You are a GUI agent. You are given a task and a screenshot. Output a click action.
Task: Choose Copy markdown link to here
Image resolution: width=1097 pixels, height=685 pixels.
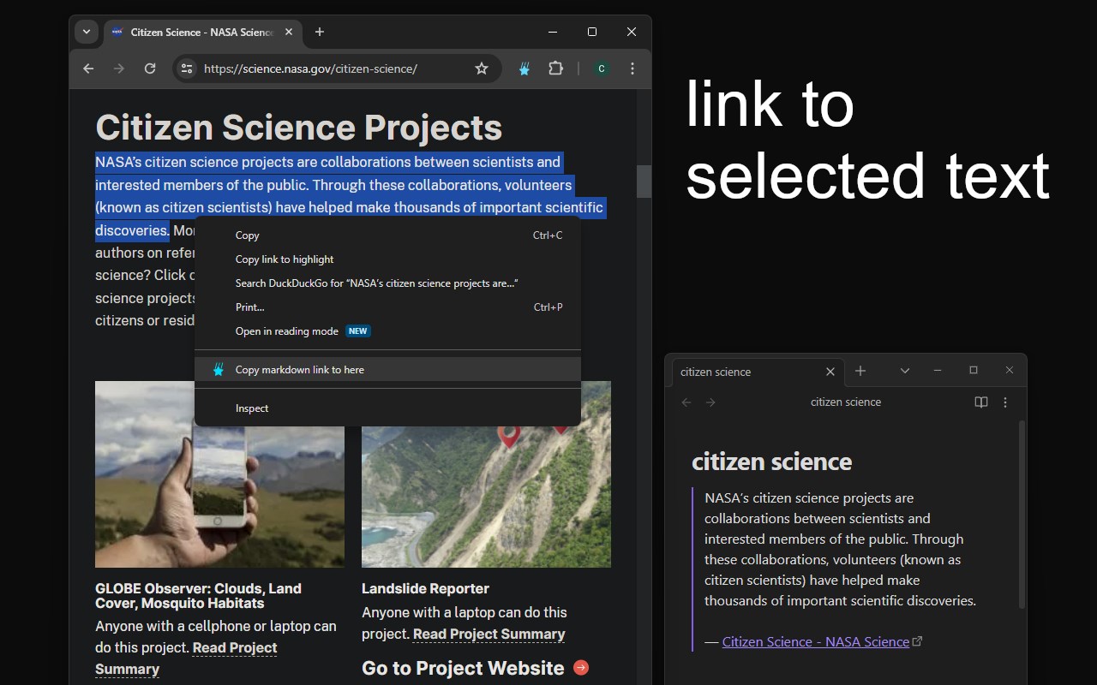(x=388, y=370)
